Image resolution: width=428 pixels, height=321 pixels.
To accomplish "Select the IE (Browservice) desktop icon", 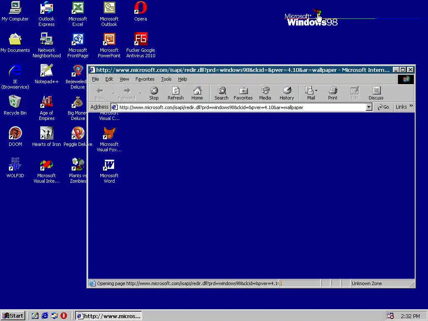I will 15,77.
